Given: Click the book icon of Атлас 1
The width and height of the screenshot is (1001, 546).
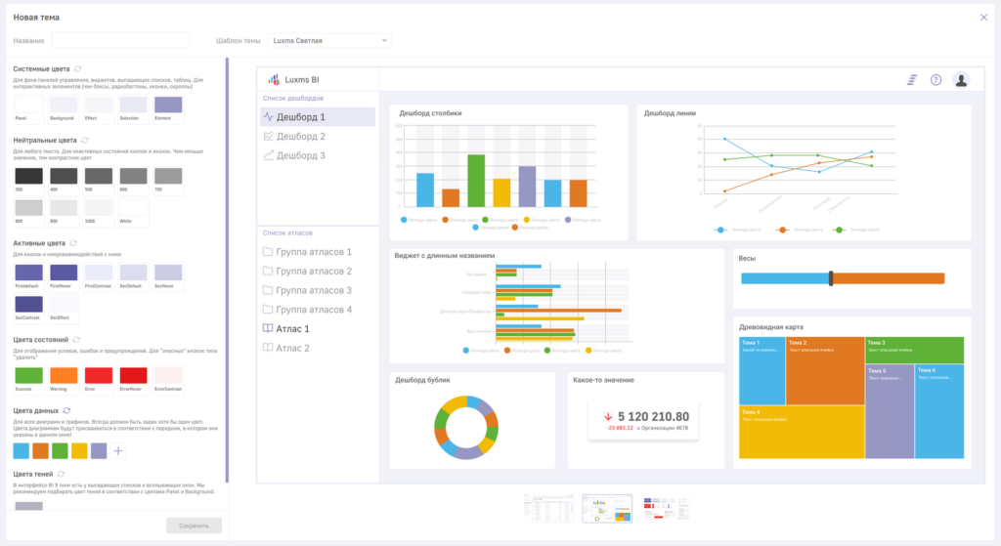Looking at the screenshot, I should (x=268, y=328).
